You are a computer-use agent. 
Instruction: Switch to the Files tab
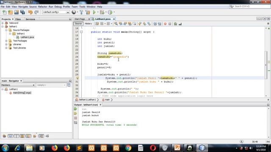(18, 19)
